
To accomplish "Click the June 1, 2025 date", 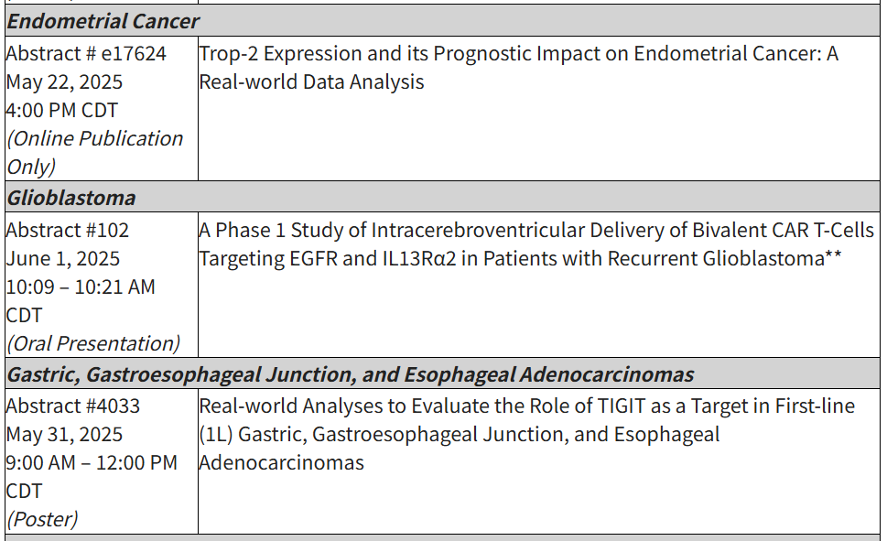I will 63,258.
